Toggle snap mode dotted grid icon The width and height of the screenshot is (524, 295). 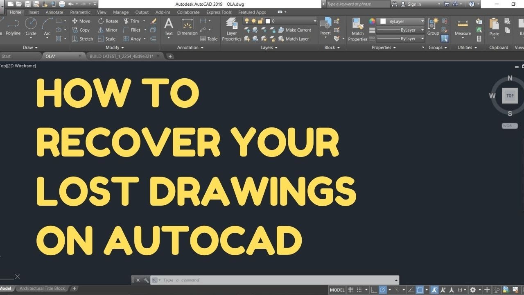[x=359, y=290]
